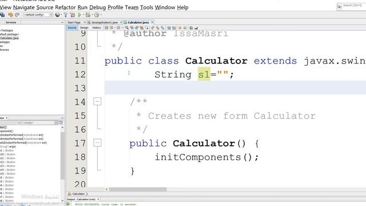Screen dimensions: 366x206
Task: Select the Output - Calculator (run) tab
Action: pyautogui.click(x=81, y=200)
